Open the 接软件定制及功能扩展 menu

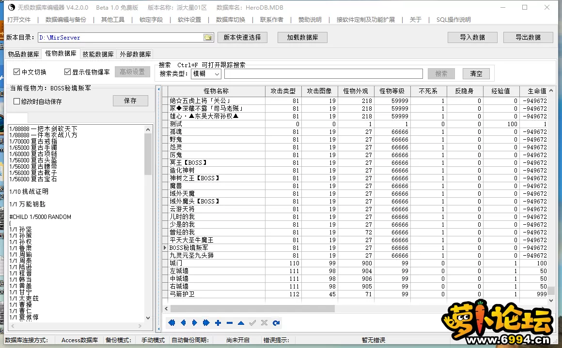pyautogui.click(x=366, y=20)
